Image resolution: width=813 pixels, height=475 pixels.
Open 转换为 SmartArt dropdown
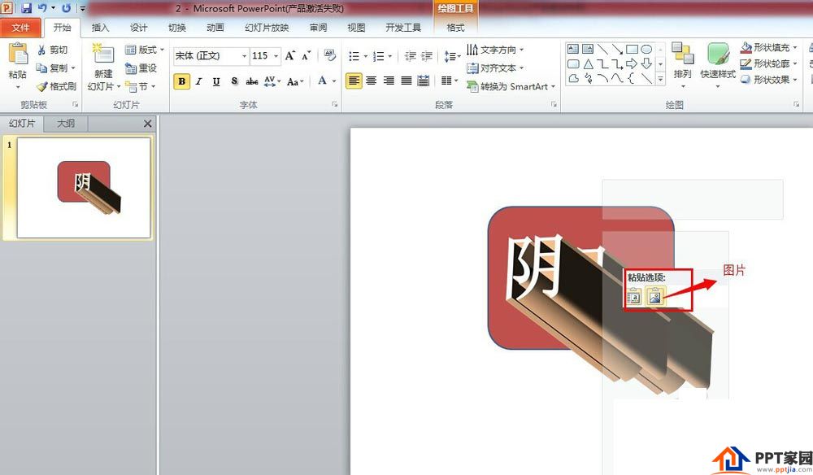point(511,86)
